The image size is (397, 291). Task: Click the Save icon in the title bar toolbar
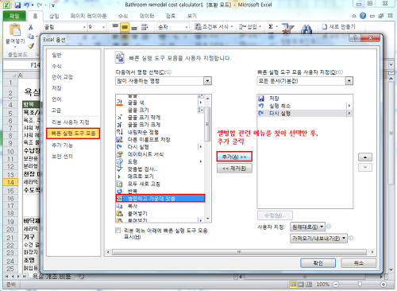tap(17, 5)
